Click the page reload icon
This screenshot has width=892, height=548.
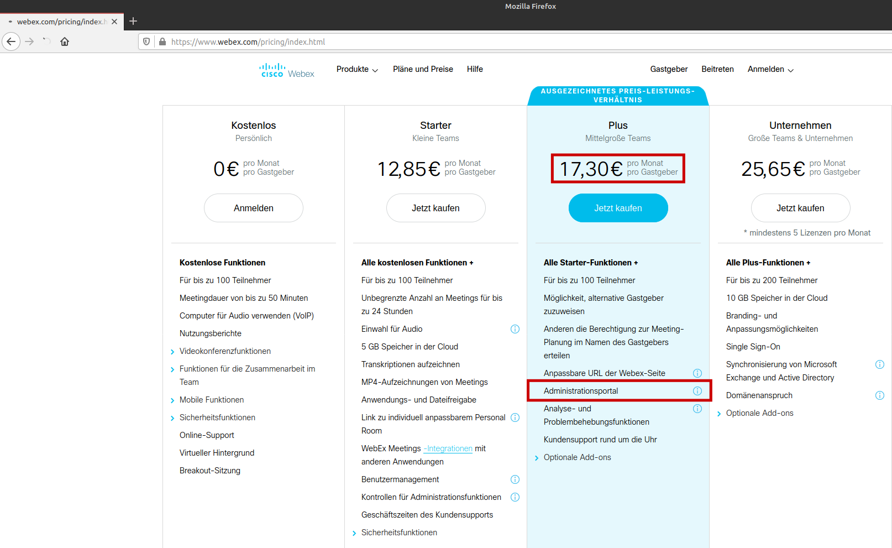[x=47, y=41]
